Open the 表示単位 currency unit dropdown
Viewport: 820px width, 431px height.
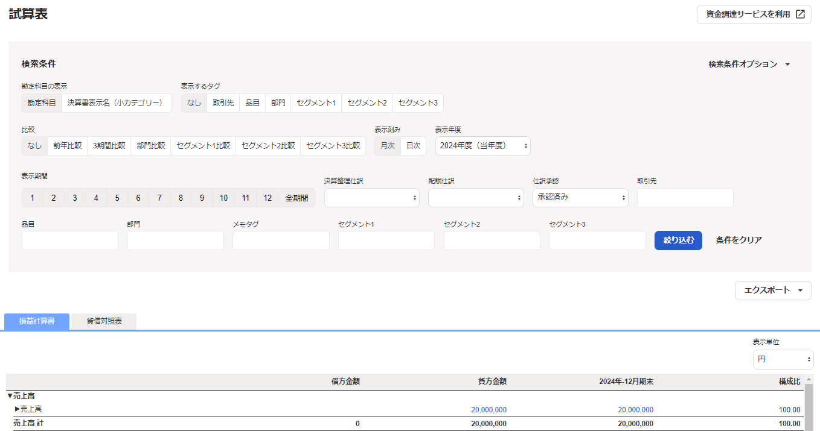click(x=783, y=359)
